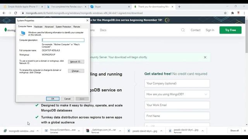Click Show all downloads button
Viewport: 248px width, 139px height.
coord(234,131)
